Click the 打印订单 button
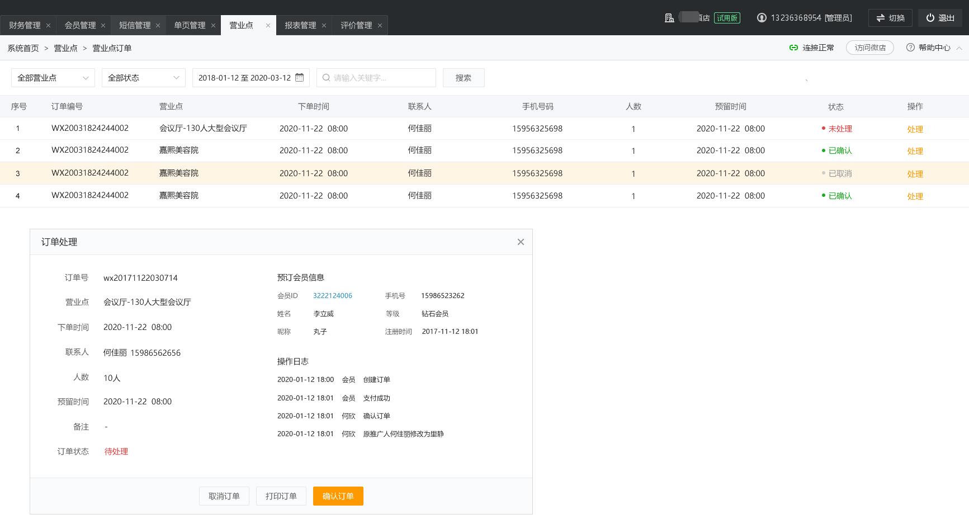This screenshot has width=969, height=519. pyautogui.click(x=281, y=496)
